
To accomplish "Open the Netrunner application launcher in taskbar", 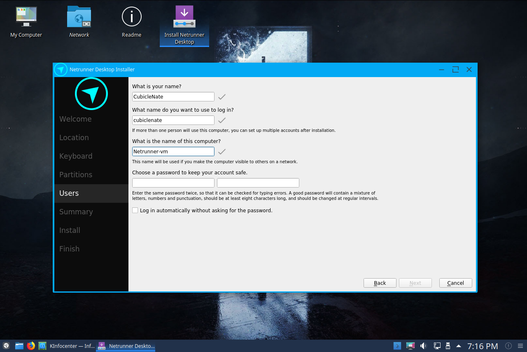I will click(6, 346).
